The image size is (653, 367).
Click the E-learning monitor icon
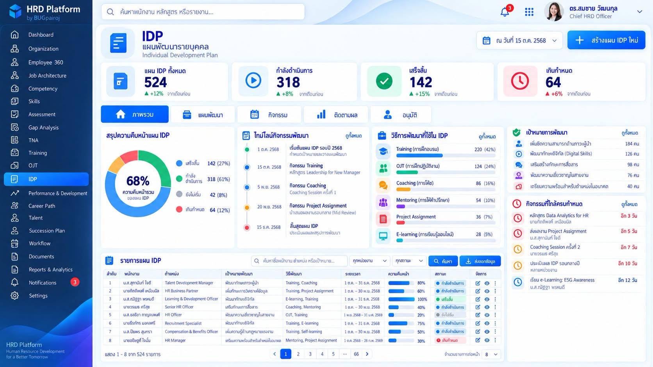point(383,236)
